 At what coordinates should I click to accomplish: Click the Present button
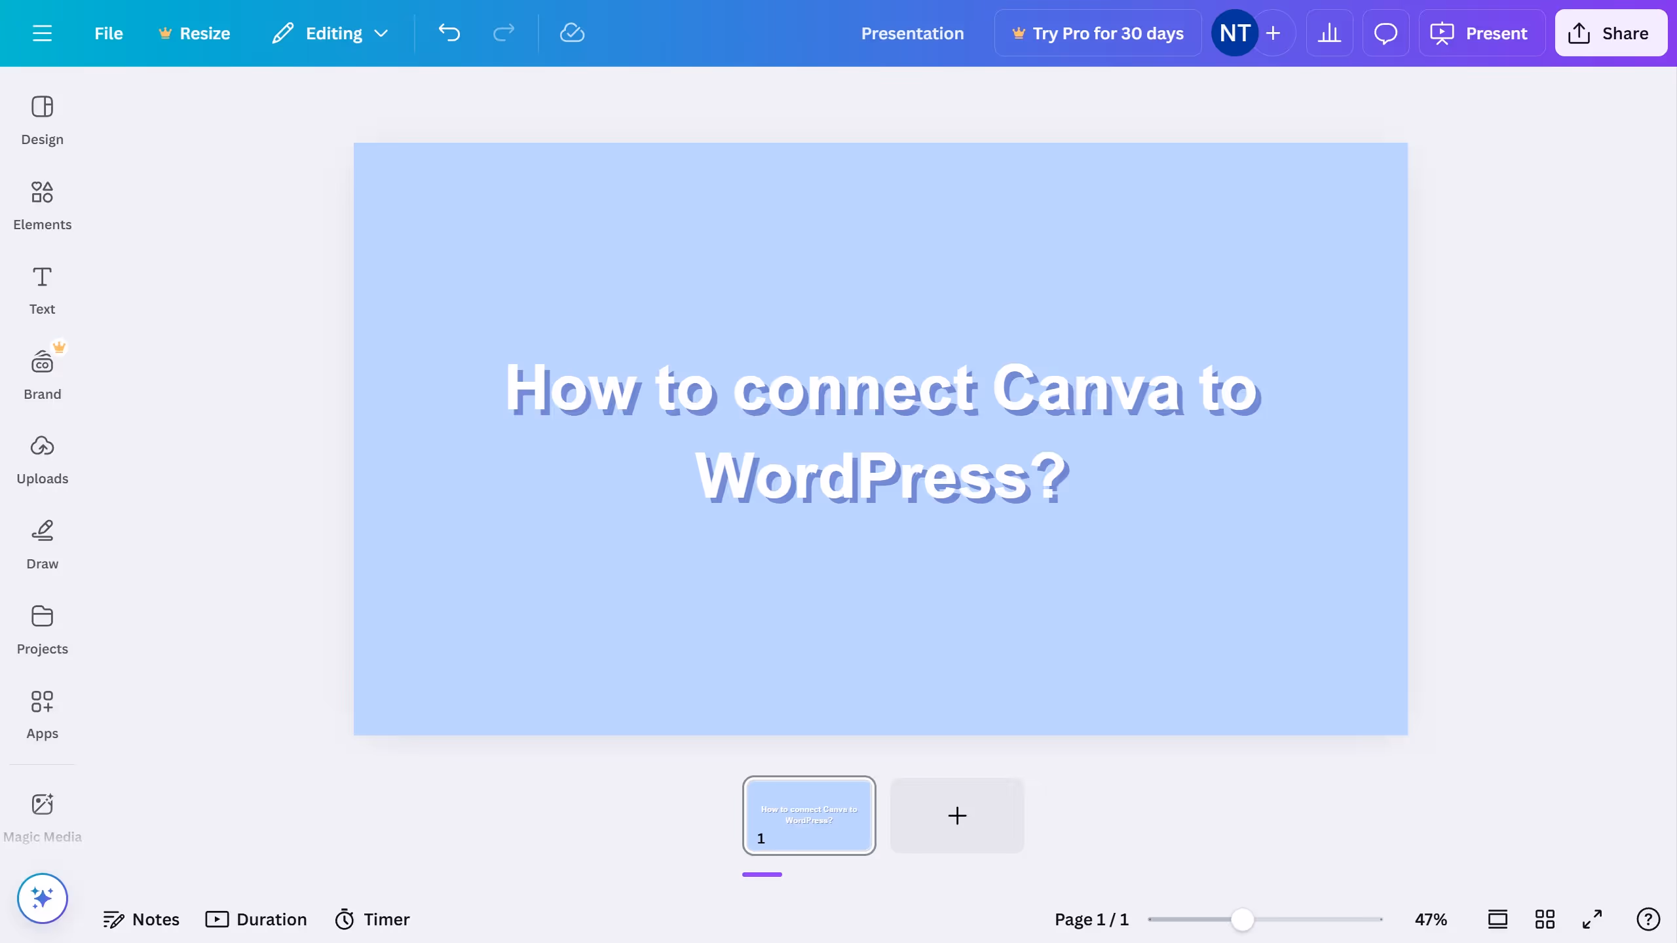point(1481,33)
